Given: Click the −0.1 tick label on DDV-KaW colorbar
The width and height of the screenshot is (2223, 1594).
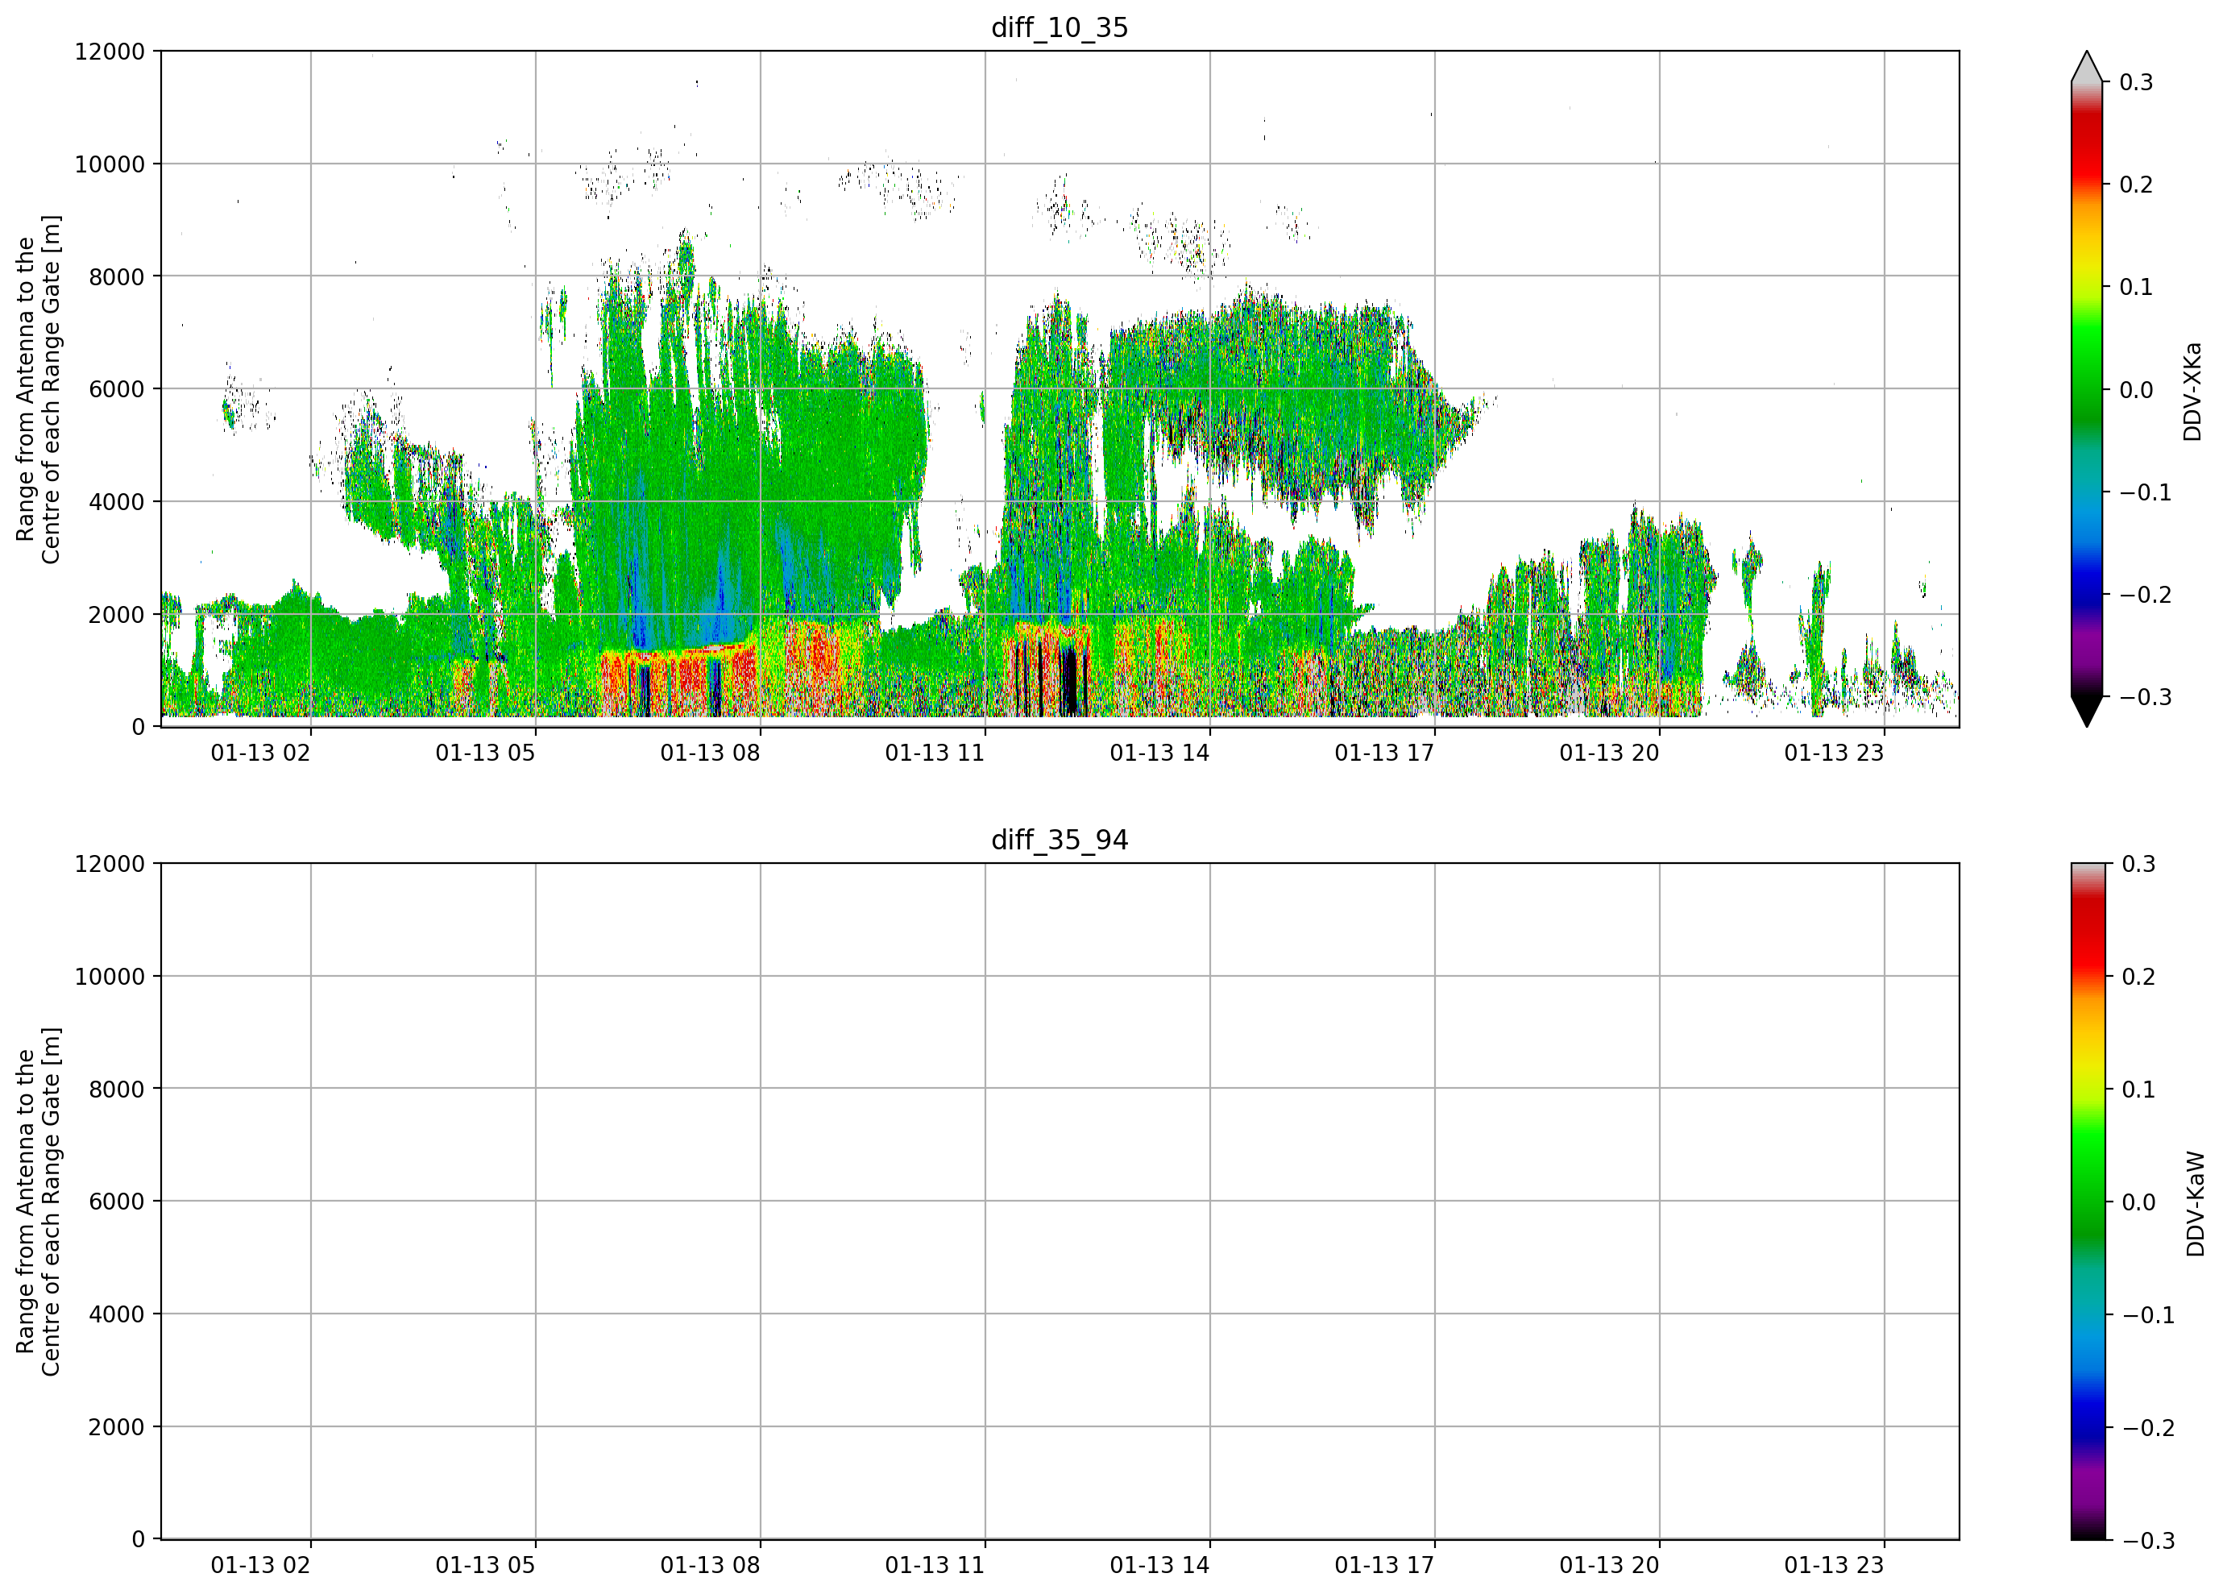Looking at the screenshot, I should pos(2149,1316).
